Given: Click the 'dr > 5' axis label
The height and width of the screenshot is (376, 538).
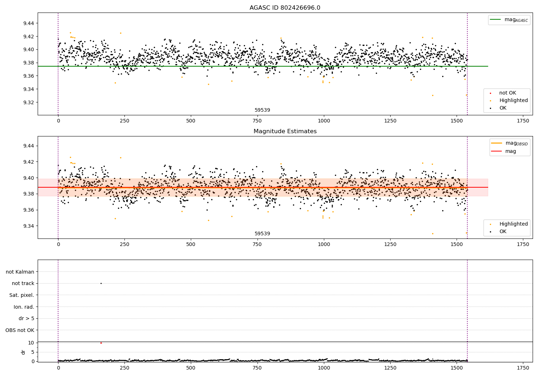Looking at the screenshot, I should click(27, 318).
